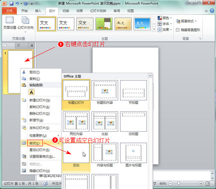Switch to the slides thumbnail pane tab
216x189 pixels.
click(x=5, y=45)
